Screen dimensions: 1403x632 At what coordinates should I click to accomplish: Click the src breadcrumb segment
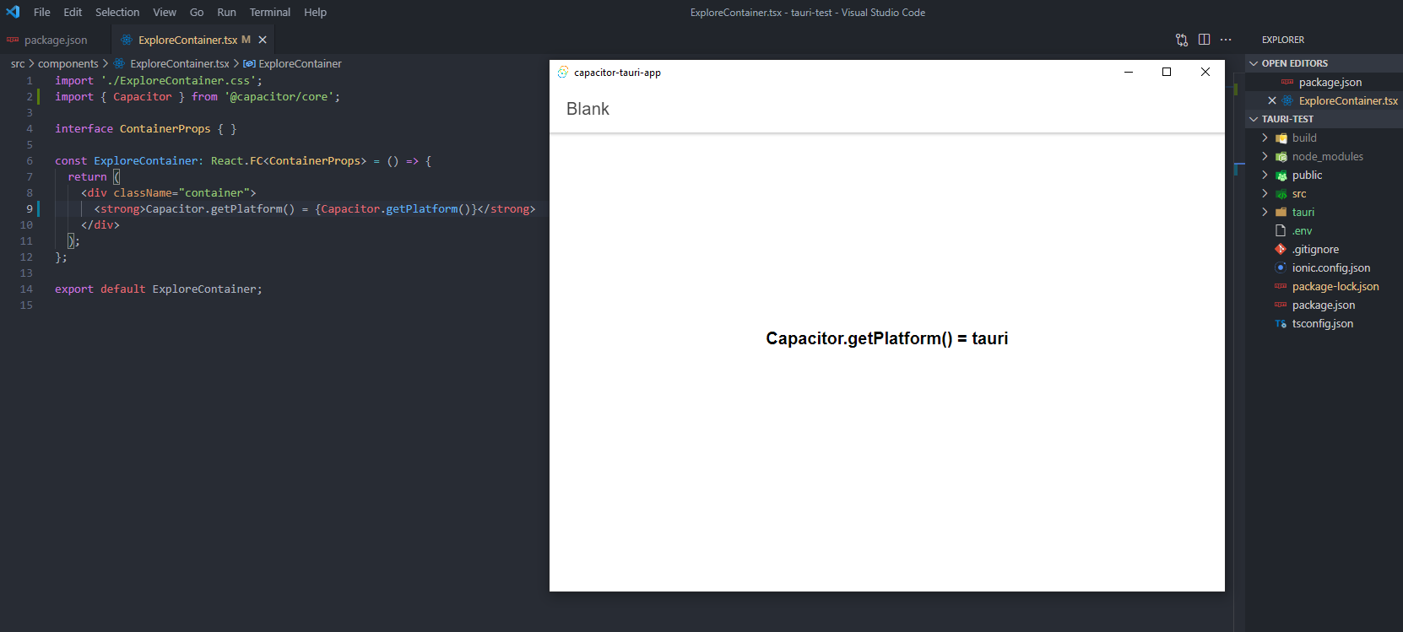pos(18,64)
